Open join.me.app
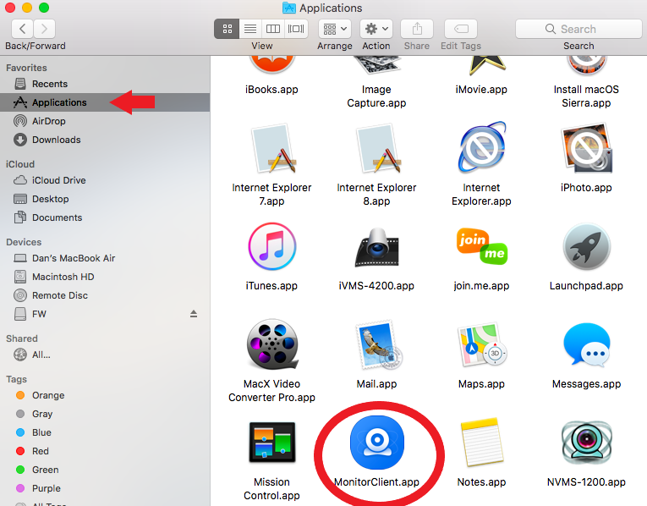647x506 pixels. click(481, 247)
